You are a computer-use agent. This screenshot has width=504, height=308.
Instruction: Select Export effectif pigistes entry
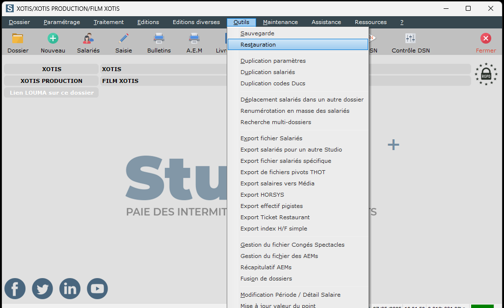(x=298, y=206)
